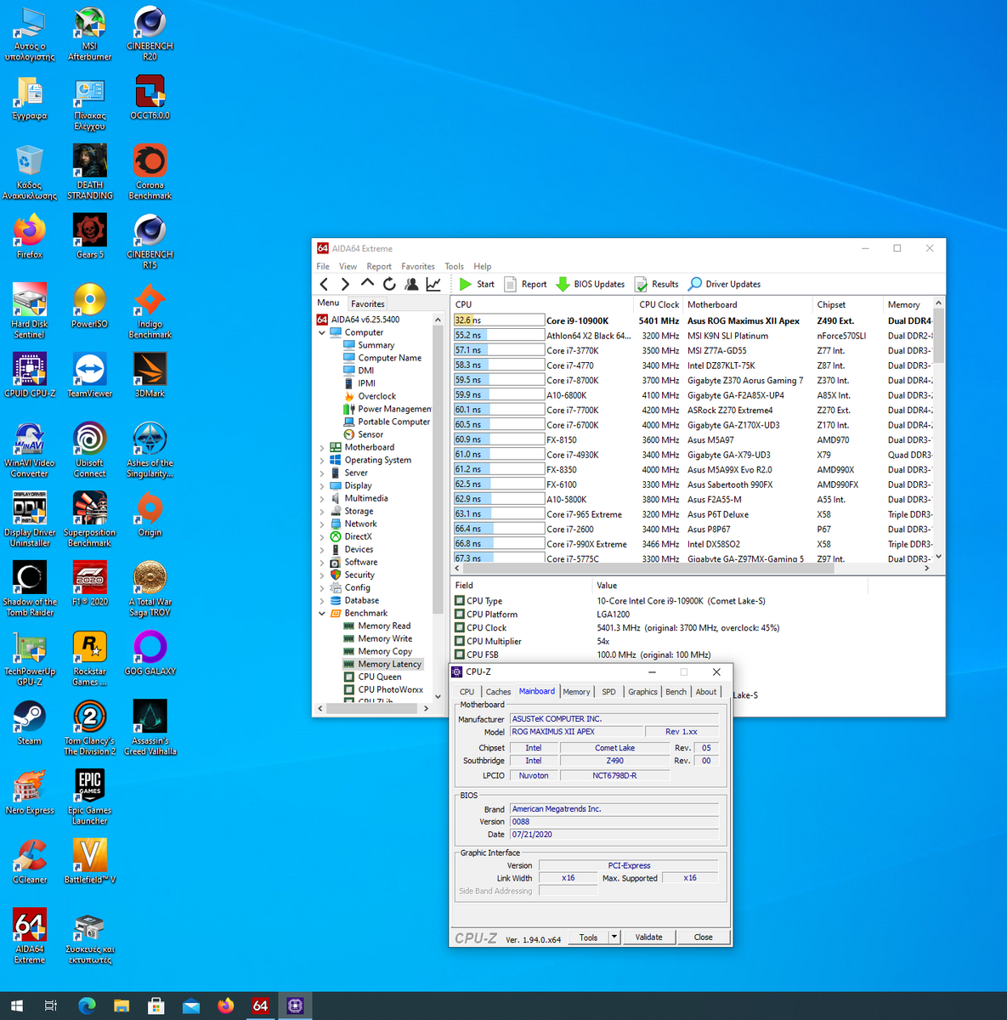Click the AIDA64 forward navigation arrow

345,284
